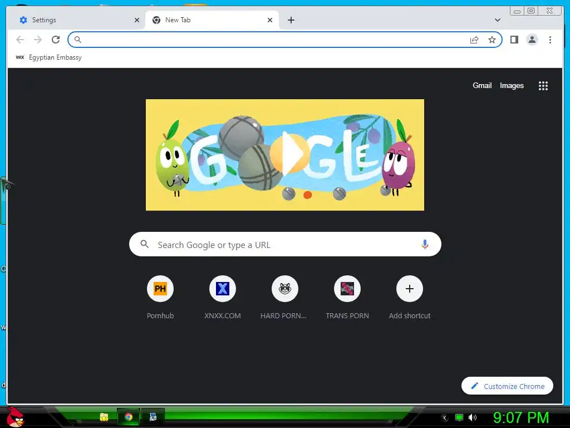Open Customize Chrome button
The height and width of the screenshot is (428, 570).
coord(507,386)
